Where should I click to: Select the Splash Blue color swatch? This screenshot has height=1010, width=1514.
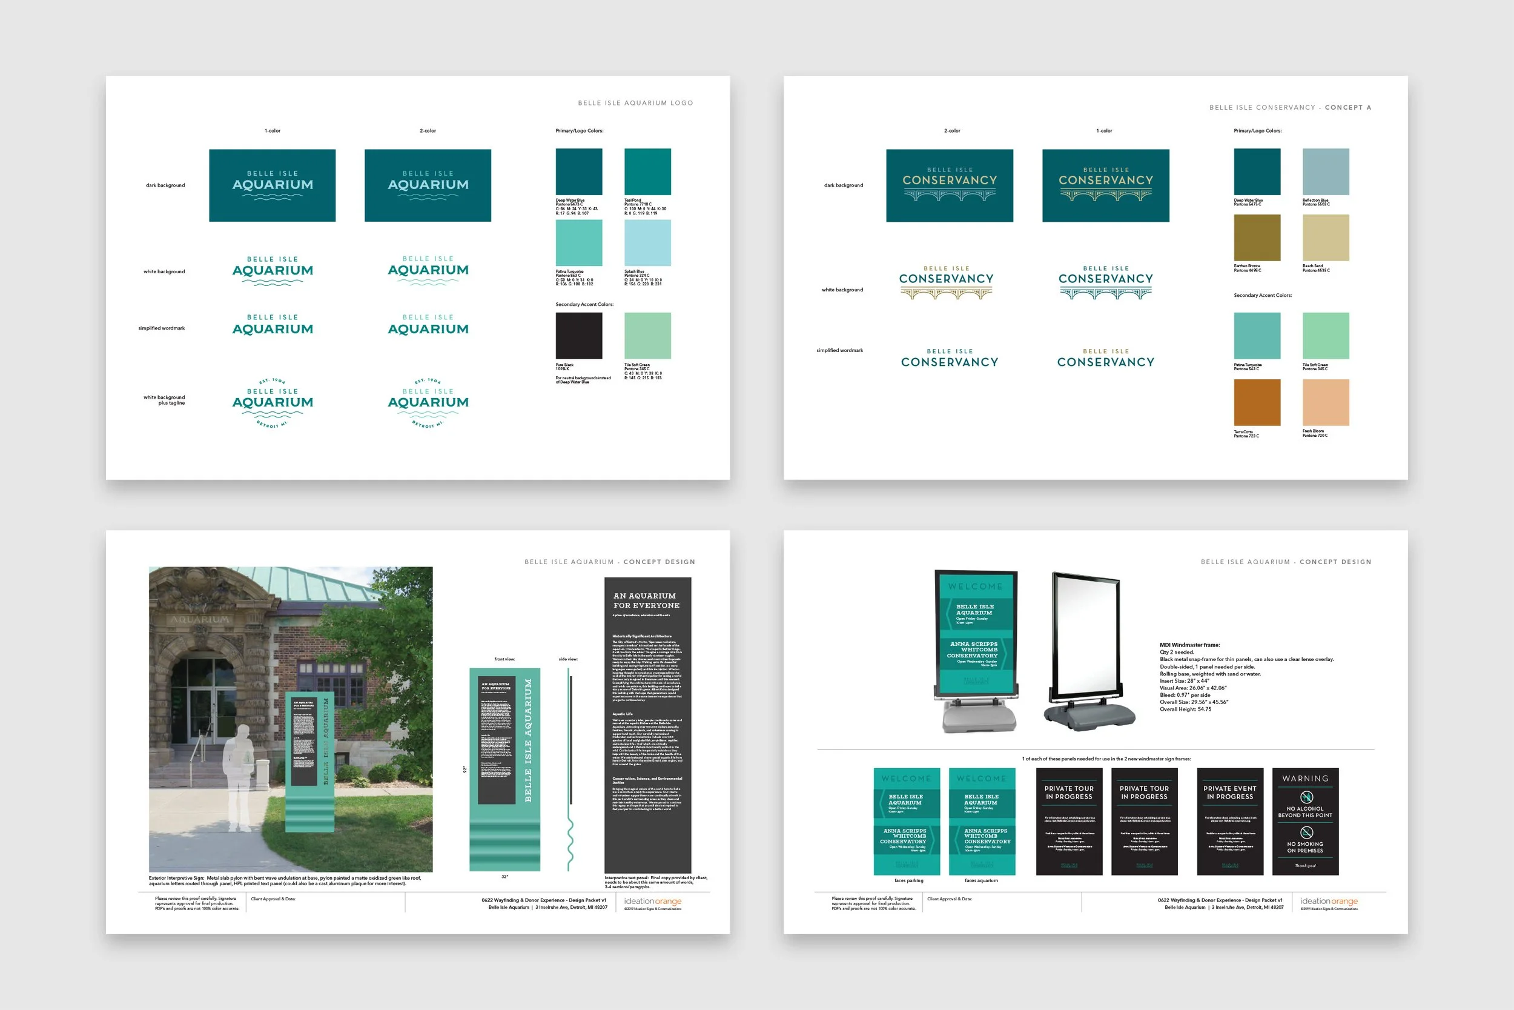[x=647, y=243]
